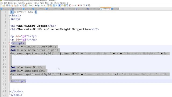Toggle the Document Map panel icon
This screenshot has height=97, width=172.
[64, 5]
